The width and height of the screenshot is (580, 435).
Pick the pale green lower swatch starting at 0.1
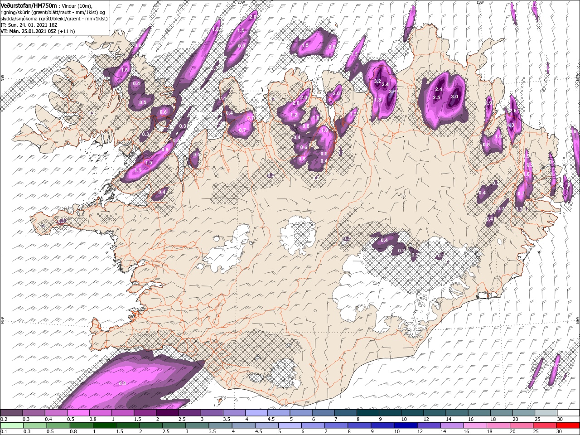pyautogui.click(x=12, y=425)
